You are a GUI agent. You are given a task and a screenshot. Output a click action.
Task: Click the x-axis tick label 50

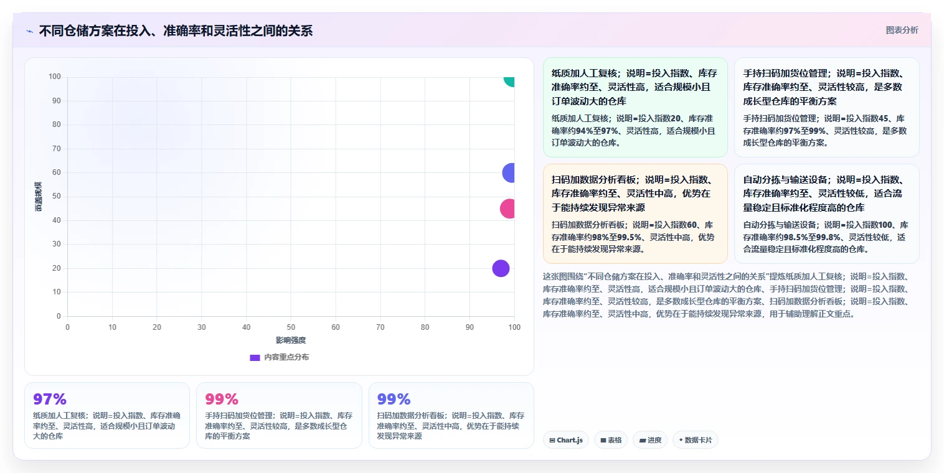[x=291, y=327]
